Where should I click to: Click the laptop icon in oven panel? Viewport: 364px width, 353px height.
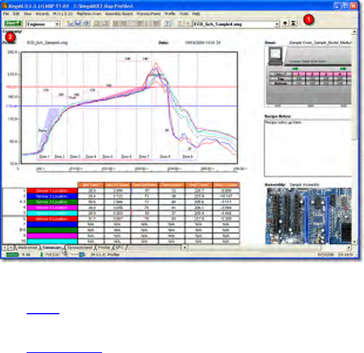pos(275,56)
